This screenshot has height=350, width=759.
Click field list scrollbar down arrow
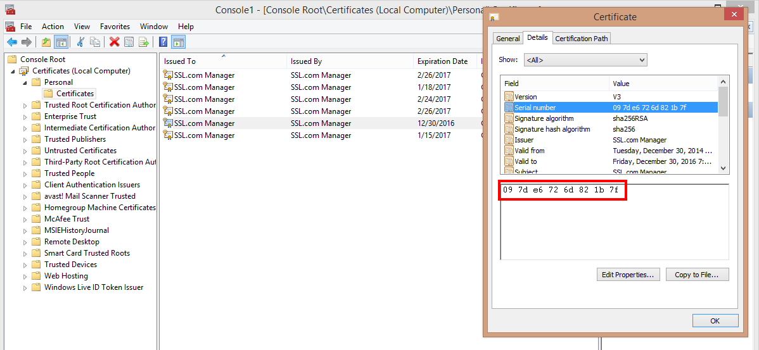click(723, 168)
